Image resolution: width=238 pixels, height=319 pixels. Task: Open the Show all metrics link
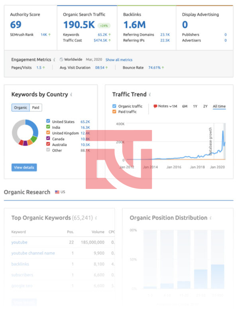click(119, 60)
